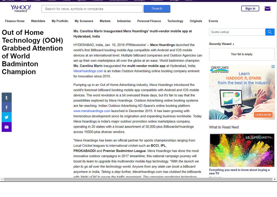This screenshot has height=197, width=277.
Task: Click 'Premier Badminton League' bold text
Action: [124, 151]
